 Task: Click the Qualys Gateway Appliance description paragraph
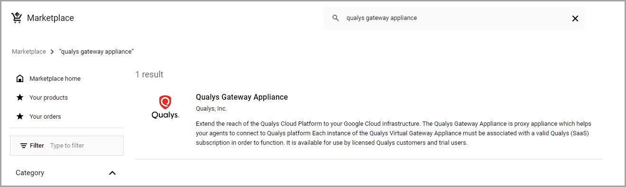pyautogui.click(x=394, y=133)
